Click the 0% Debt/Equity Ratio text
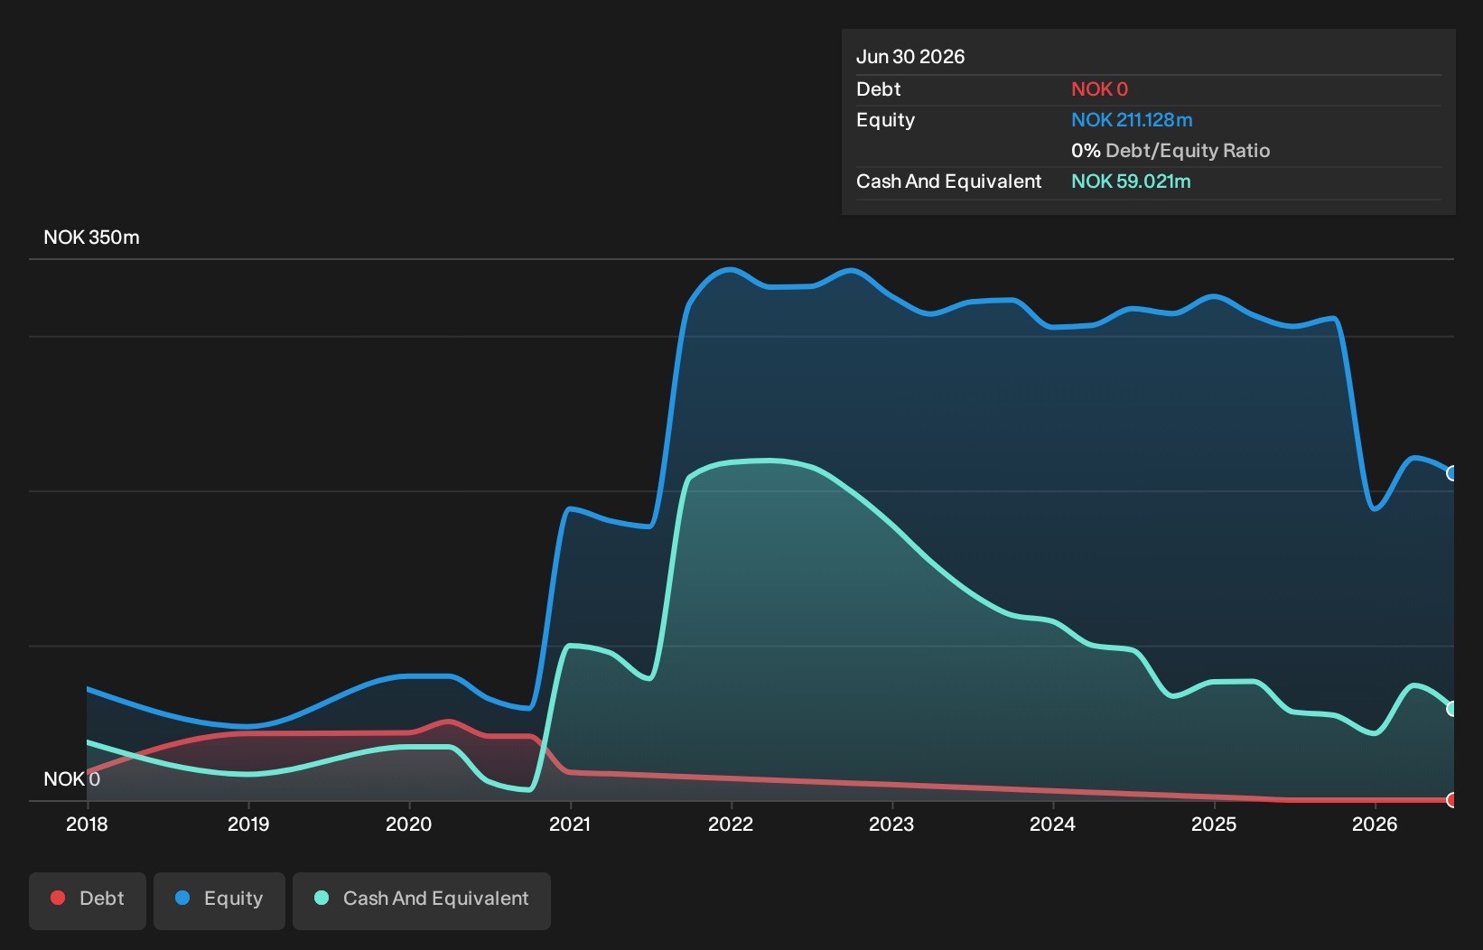This screenshot has height=950, width=1483. click(x=1171, y=151)
